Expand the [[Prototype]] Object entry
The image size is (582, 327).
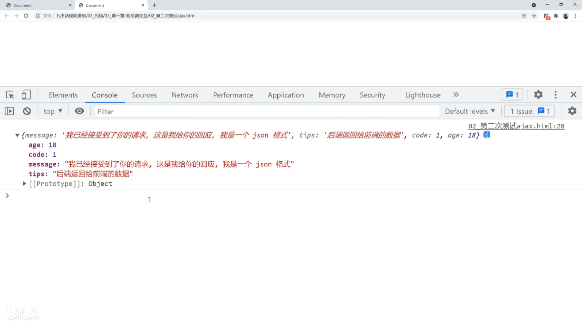(25, 183)
